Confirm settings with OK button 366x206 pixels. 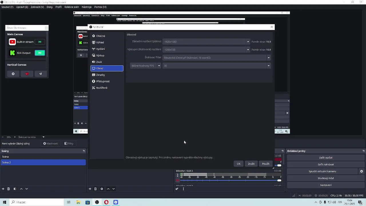pos(238,164)
